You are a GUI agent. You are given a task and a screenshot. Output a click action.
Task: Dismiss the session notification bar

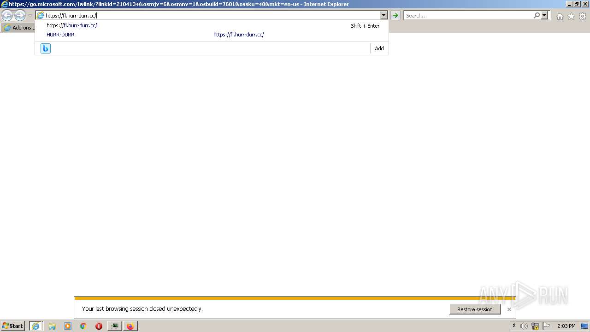click(x=509, y=309)
